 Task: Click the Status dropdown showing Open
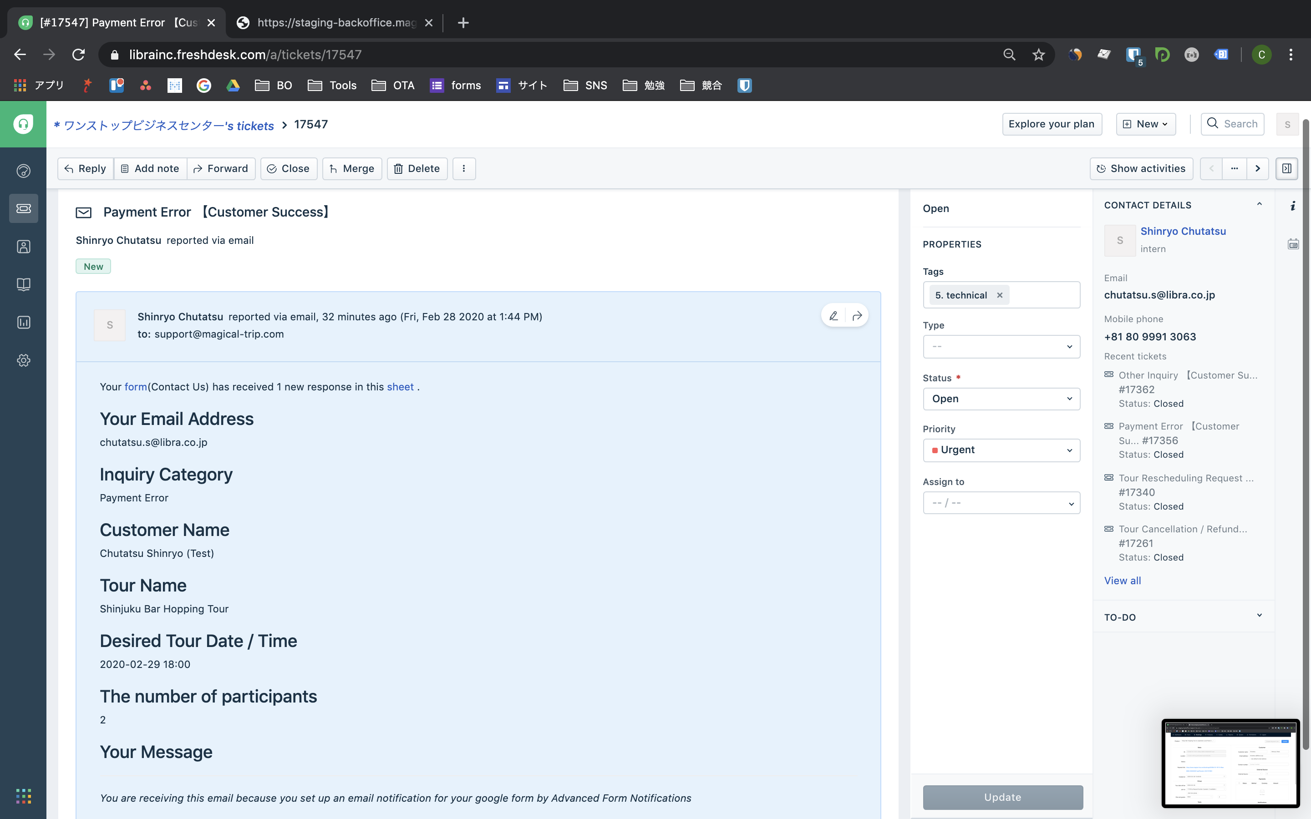tap(1001, 399)
